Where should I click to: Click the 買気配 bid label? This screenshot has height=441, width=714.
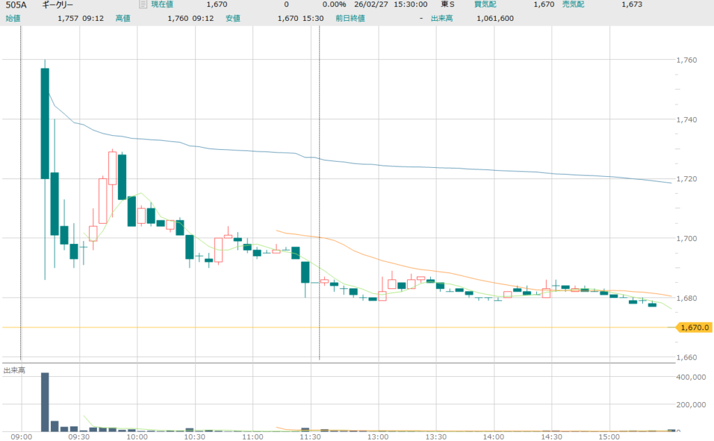coord(485,5)
